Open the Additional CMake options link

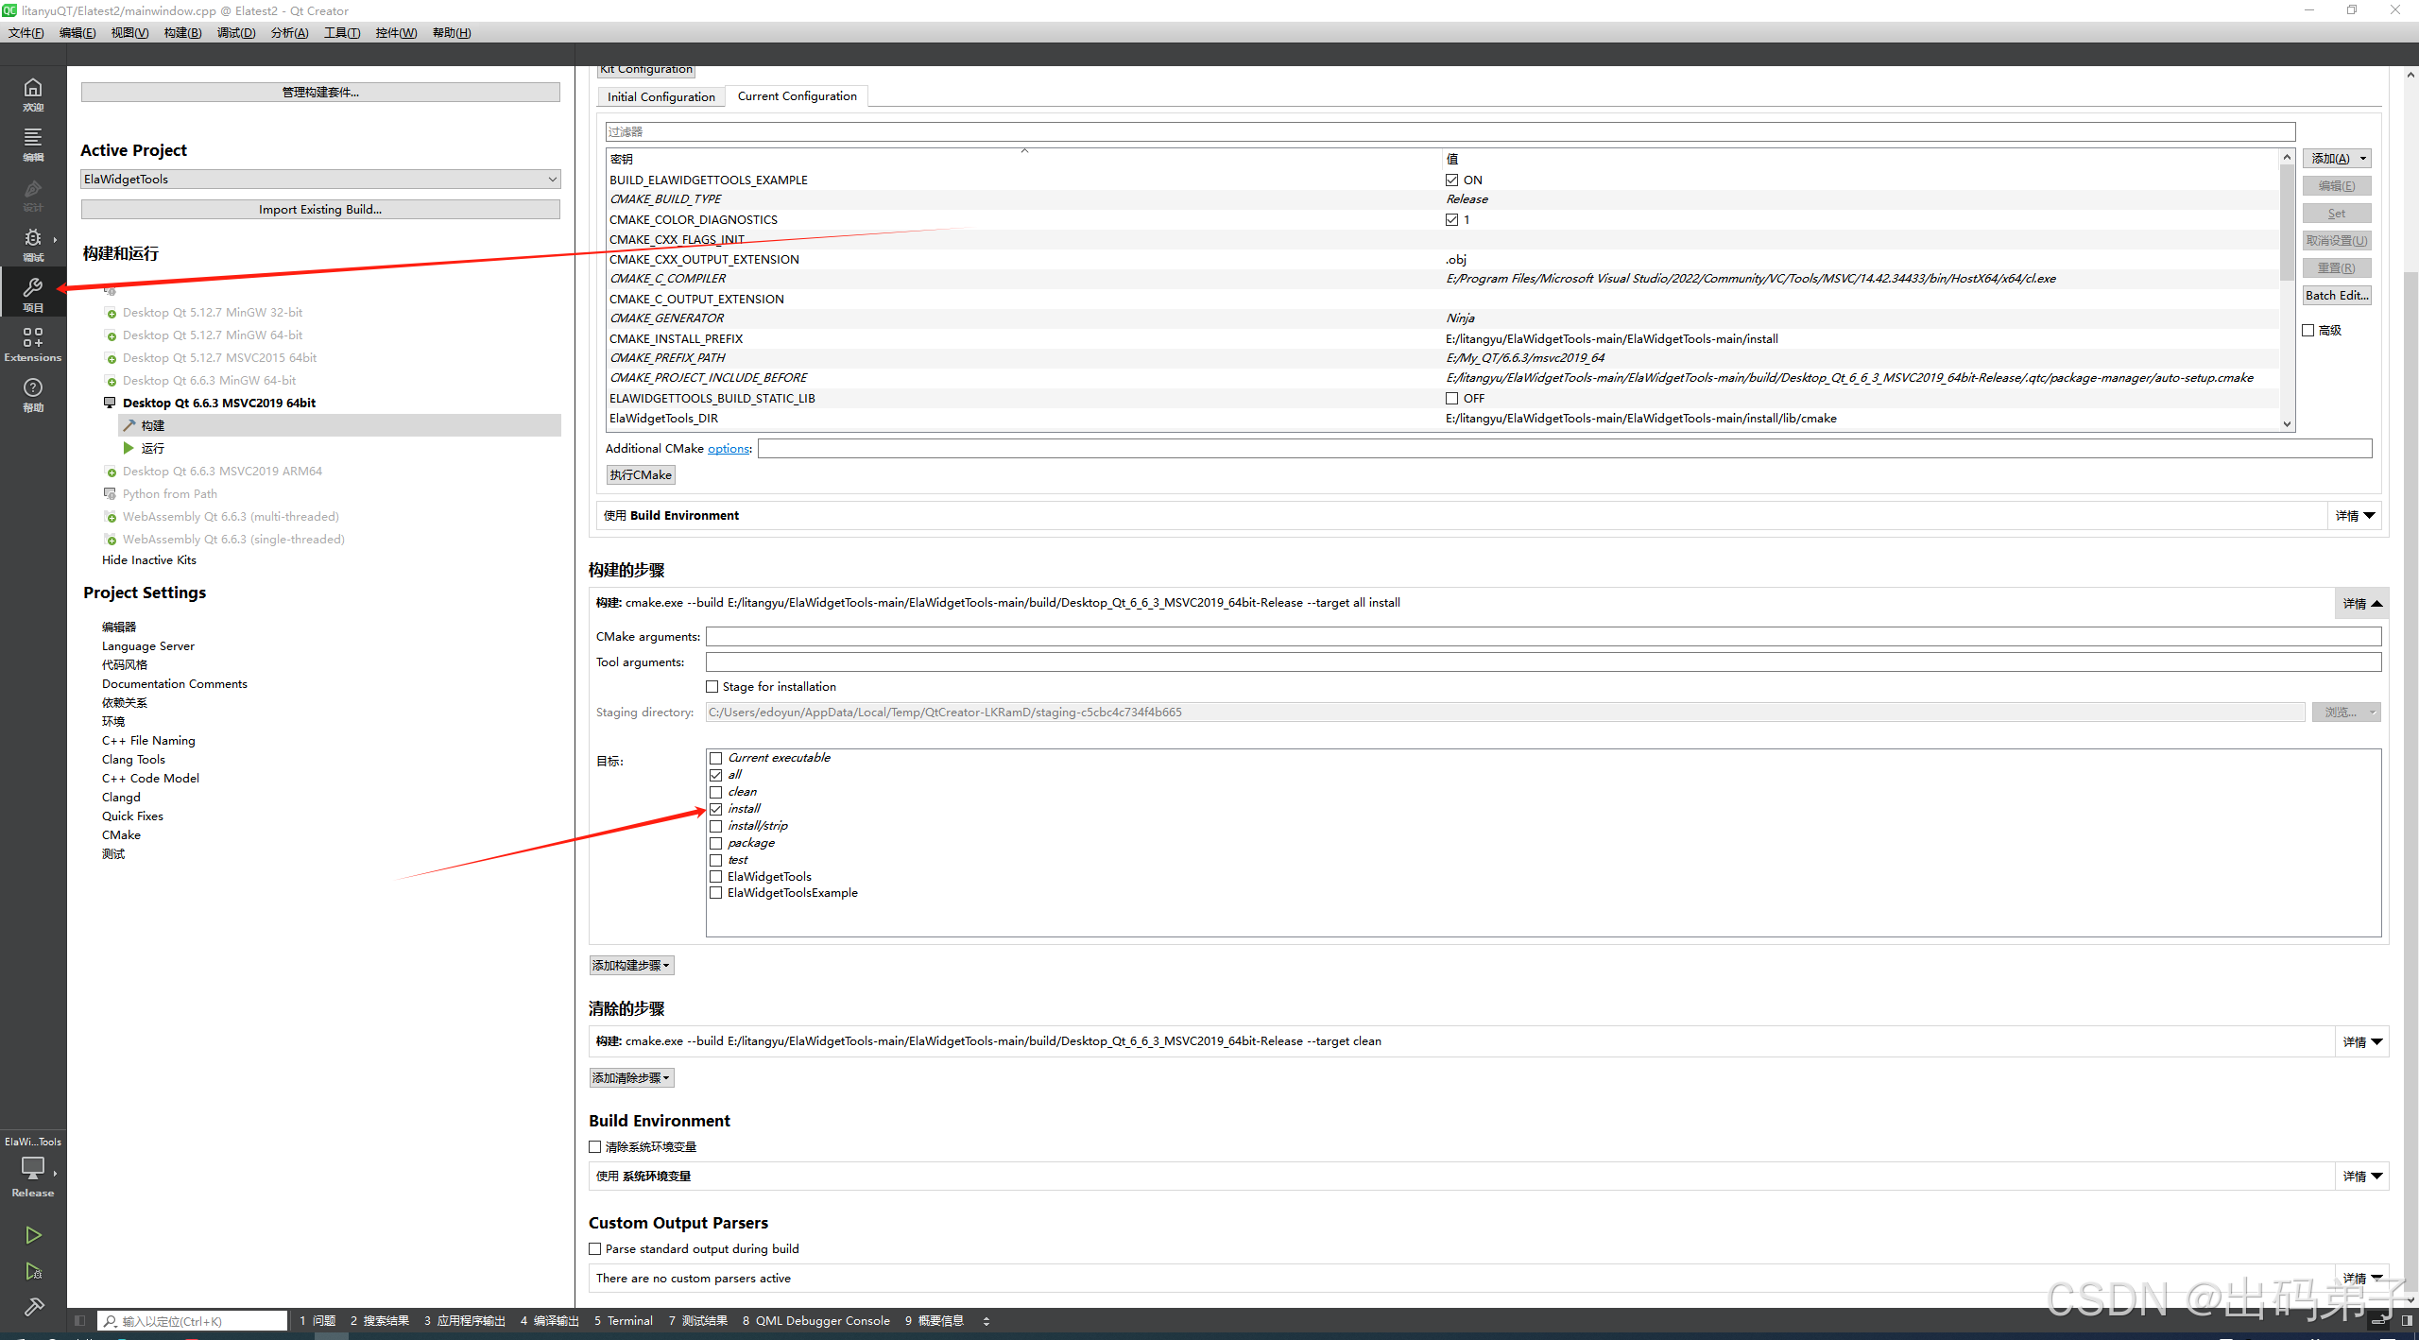click(729, 448)
